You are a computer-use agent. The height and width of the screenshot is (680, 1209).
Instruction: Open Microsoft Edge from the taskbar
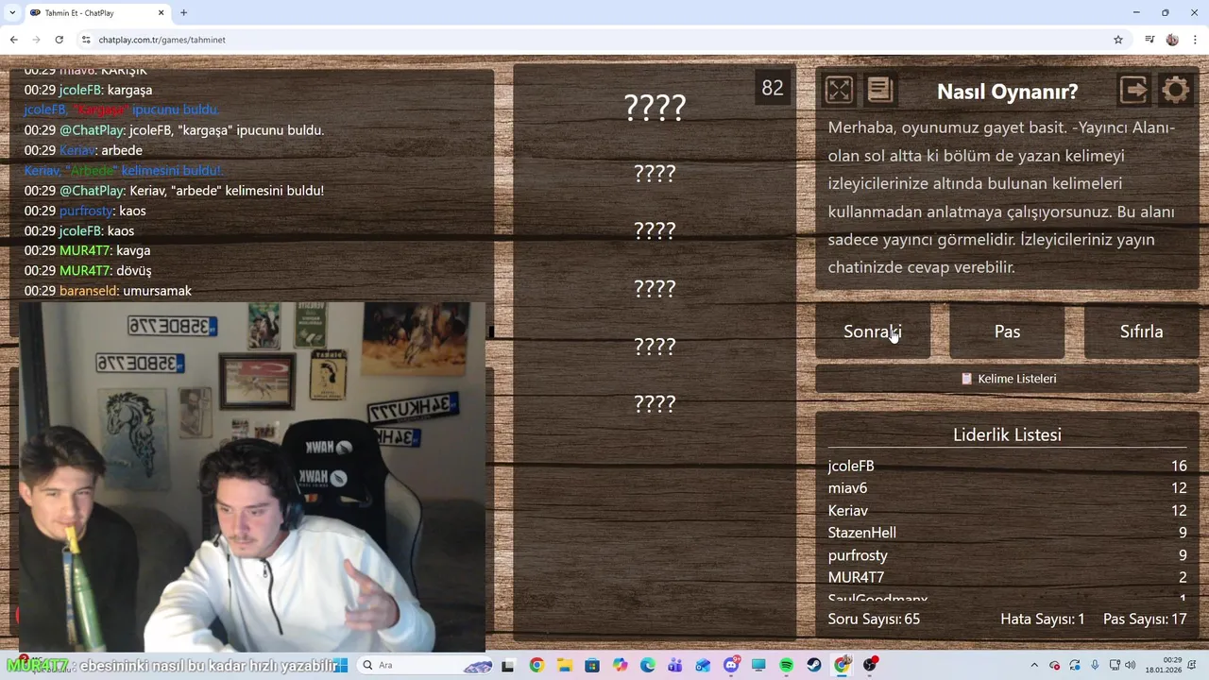648,666
